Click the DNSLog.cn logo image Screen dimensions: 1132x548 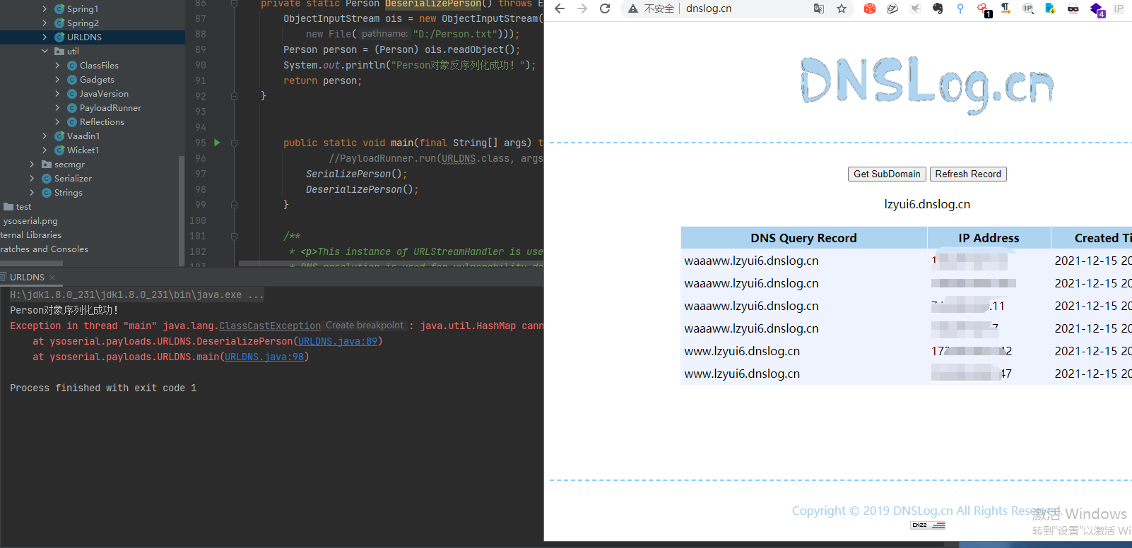926,84
